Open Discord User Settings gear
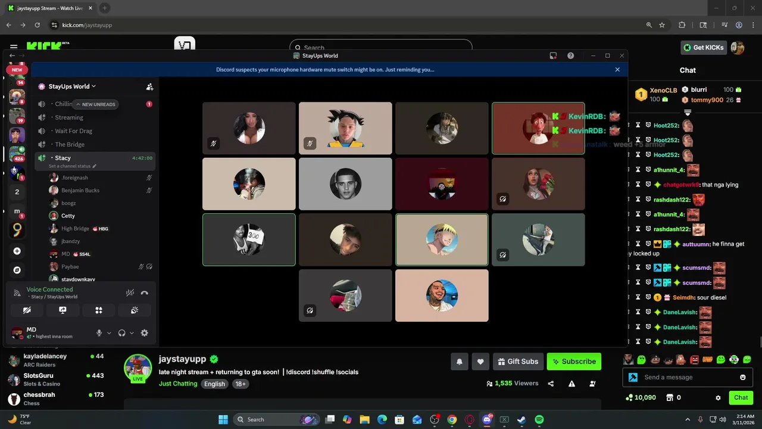 coord(144,333)
